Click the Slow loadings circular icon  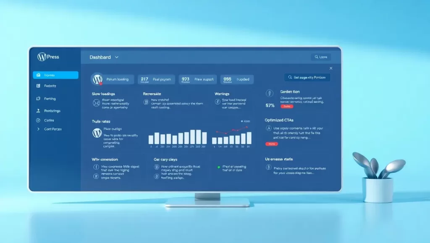[x=96, y=103]
